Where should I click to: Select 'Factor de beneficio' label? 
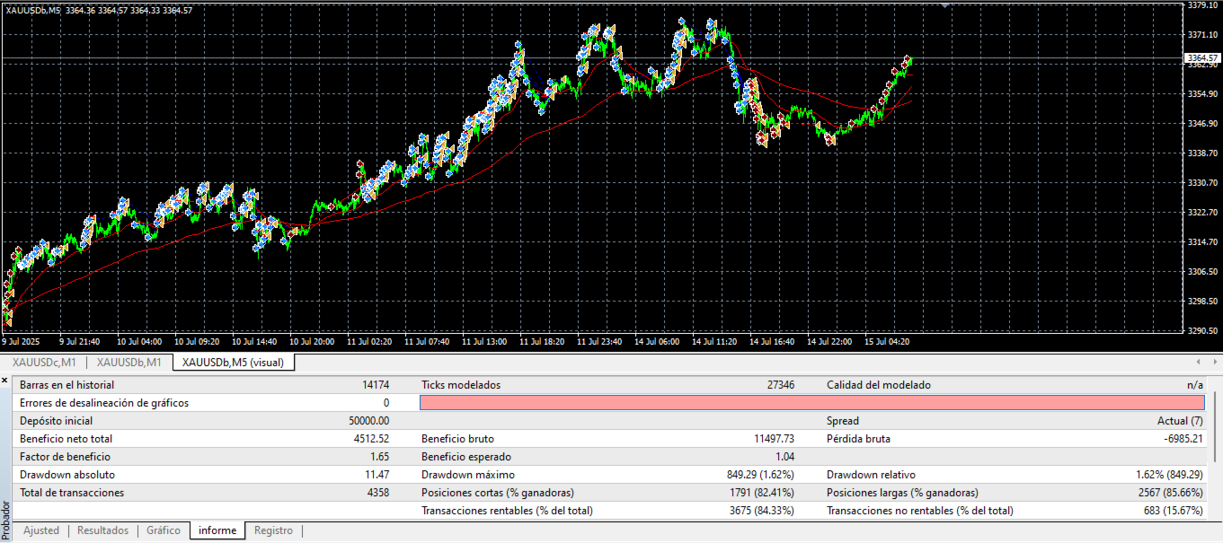[65, 457]
